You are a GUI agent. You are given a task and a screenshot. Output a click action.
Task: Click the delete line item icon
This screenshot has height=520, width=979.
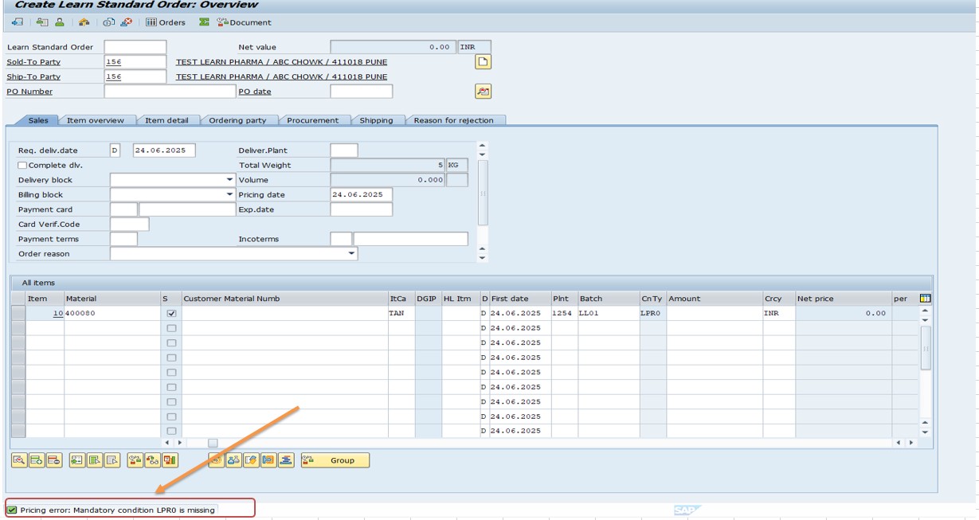(x=54, y=460)
